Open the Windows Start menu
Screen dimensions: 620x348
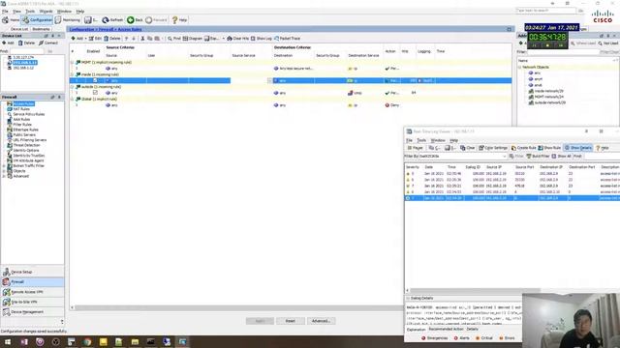tap(8, 341)
